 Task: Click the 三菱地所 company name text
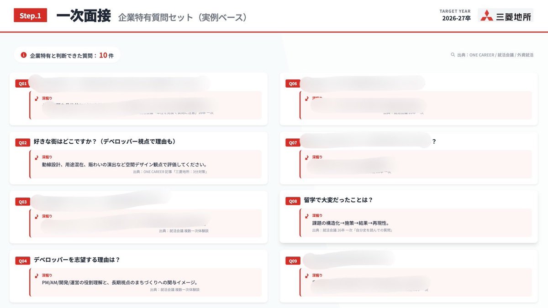tap(513, 16)
